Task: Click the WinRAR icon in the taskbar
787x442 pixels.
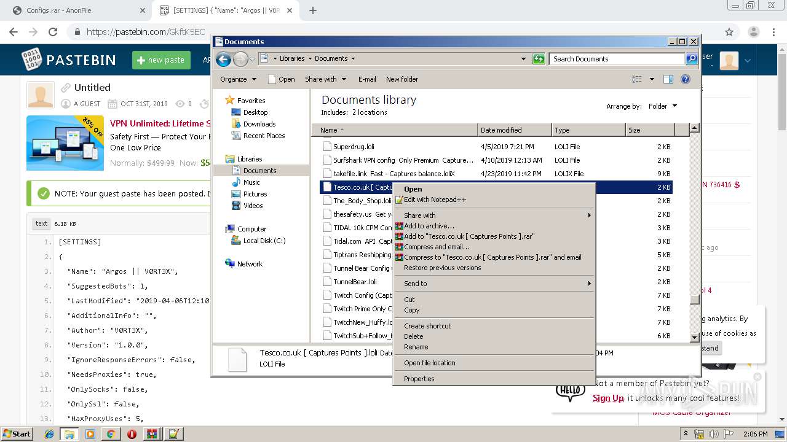Action: point(151,434)
